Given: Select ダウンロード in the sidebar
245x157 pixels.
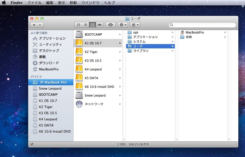Looking at the screenshot, I should point(49,63).
